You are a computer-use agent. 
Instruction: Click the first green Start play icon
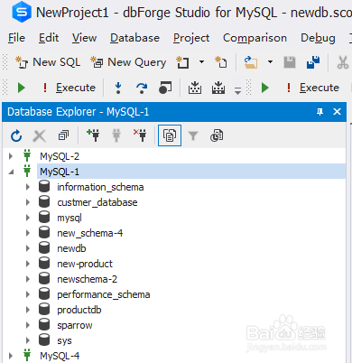pos(22,88)
